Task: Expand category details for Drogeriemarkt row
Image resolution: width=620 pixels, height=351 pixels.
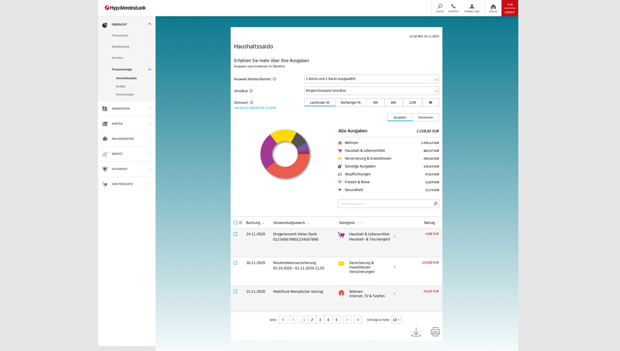Action: point(394,237)
